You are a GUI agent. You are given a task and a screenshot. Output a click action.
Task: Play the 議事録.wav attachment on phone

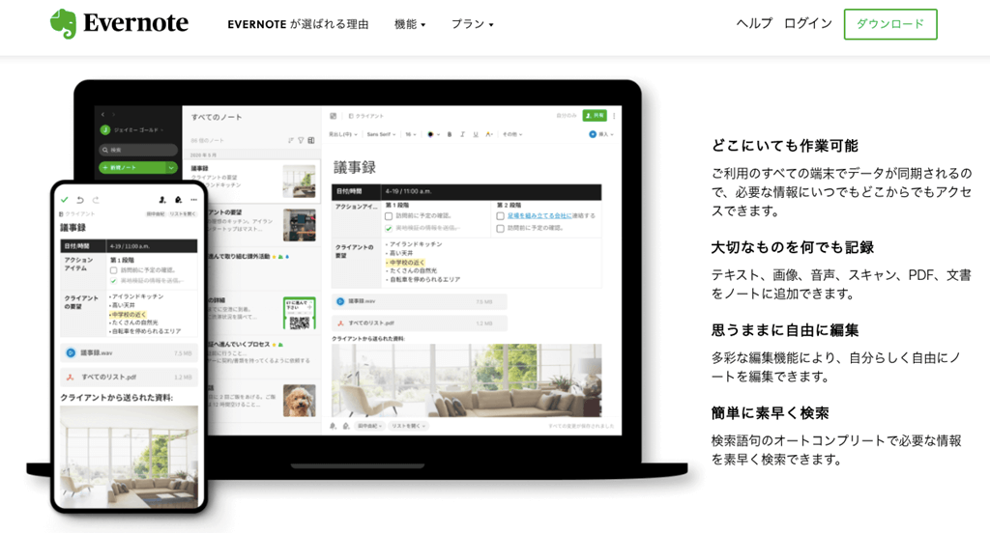(71, 353)
